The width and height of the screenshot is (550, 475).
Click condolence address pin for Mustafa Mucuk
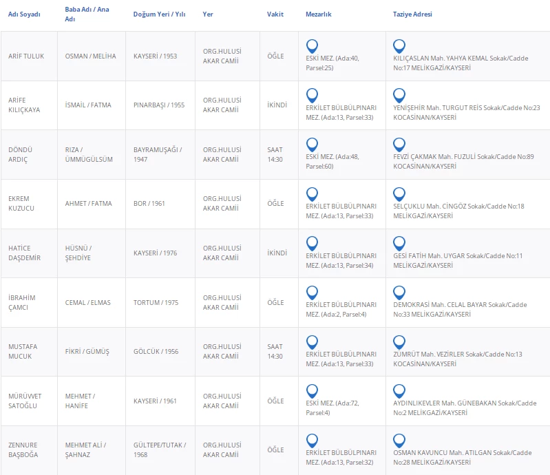click(399, 341)
